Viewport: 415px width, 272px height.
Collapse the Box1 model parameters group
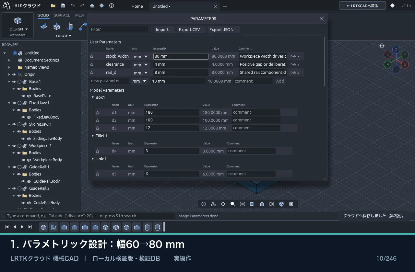92,97
